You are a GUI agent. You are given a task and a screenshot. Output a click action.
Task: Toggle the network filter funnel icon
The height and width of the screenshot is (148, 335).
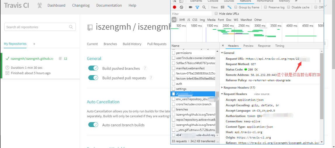(197, 7)
